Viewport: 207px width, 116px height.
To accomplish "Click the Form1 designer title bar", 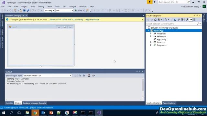I will pyautogui.click(x=41, y=27).
